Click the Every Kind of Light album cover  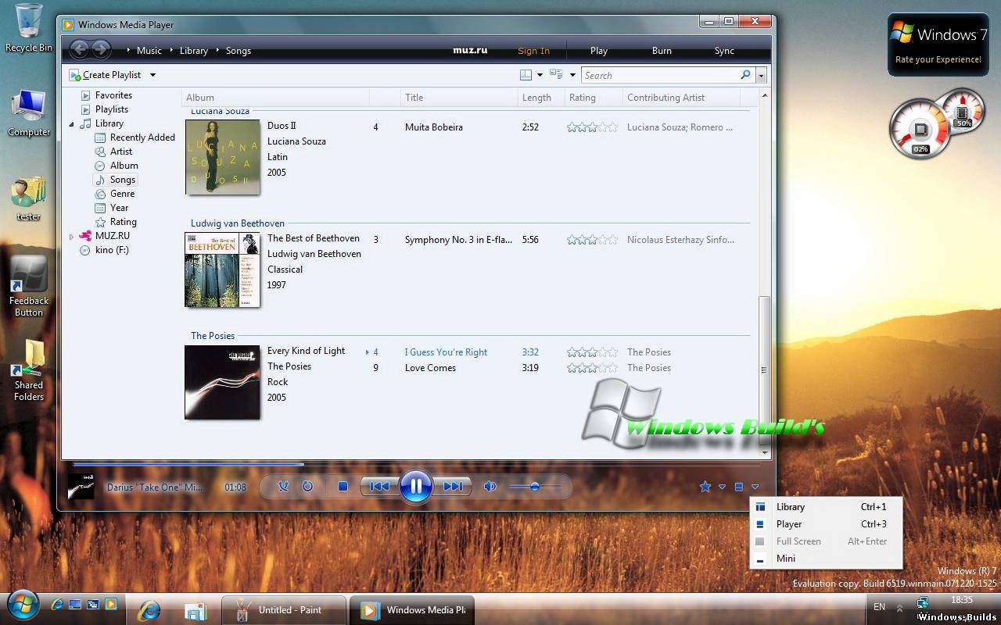coord(222,382)
